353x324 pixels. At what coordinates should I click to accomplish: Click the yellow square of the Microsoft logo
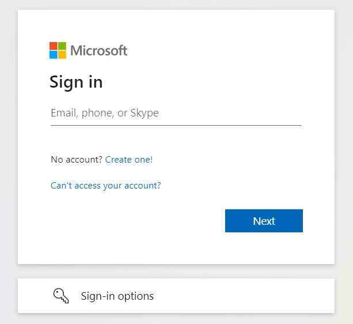pos(62,55)
